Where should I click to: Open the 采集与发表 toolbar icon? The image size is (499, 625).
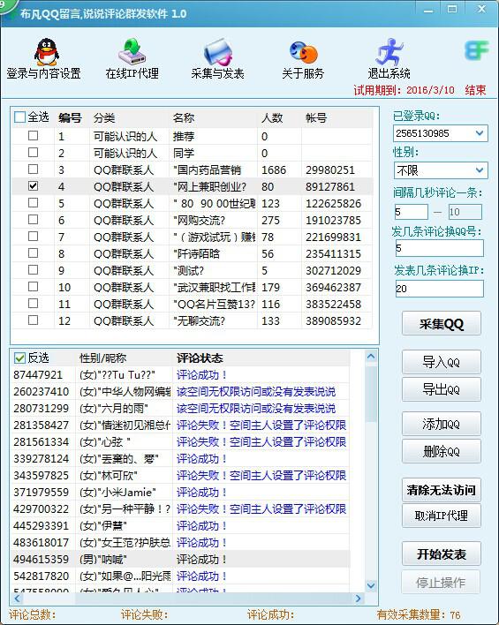point(218,52)
